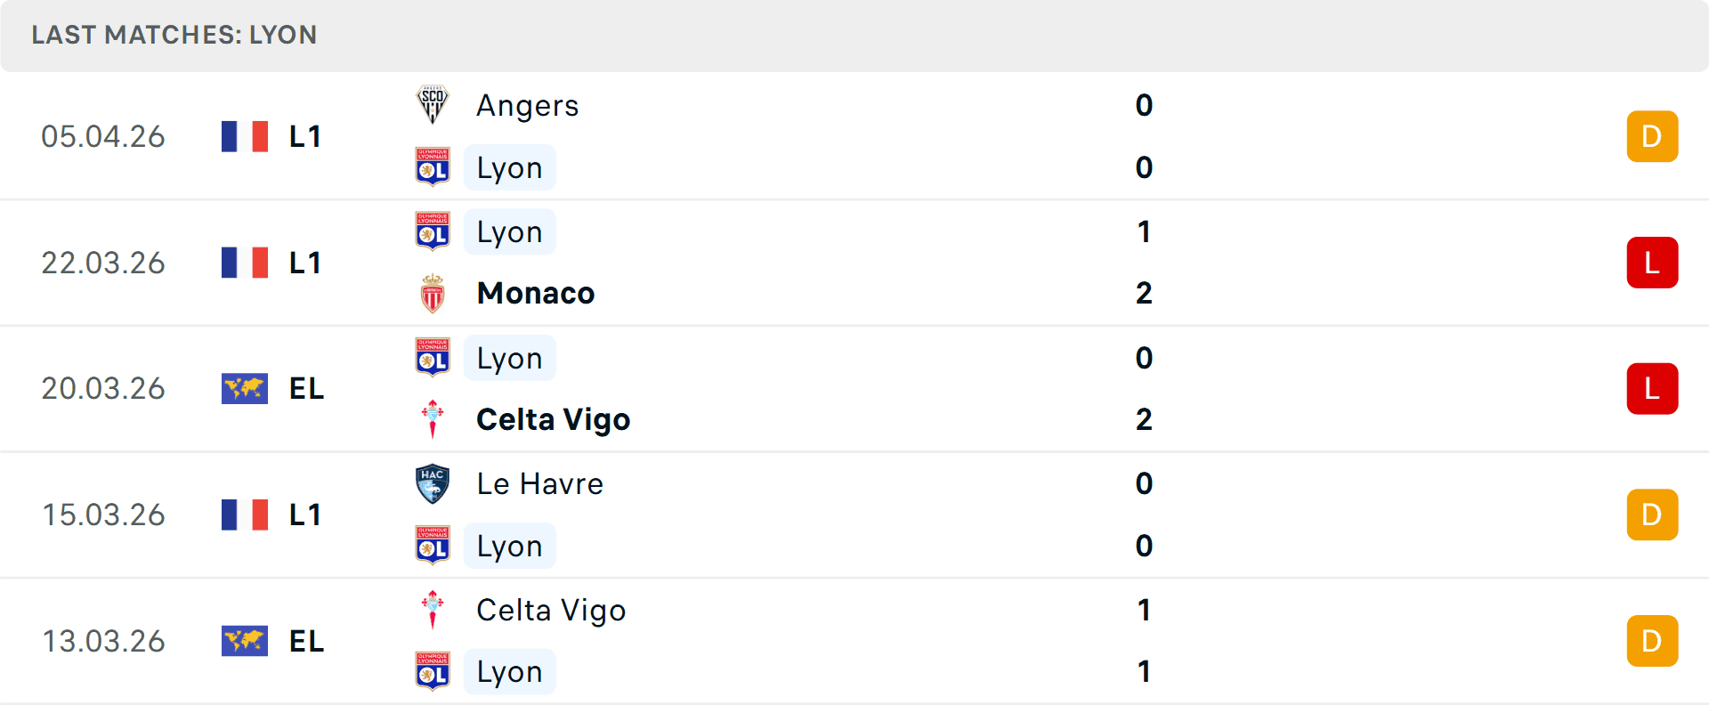
Task: Click the loss badge for Monaco match
Action: 1652,263
